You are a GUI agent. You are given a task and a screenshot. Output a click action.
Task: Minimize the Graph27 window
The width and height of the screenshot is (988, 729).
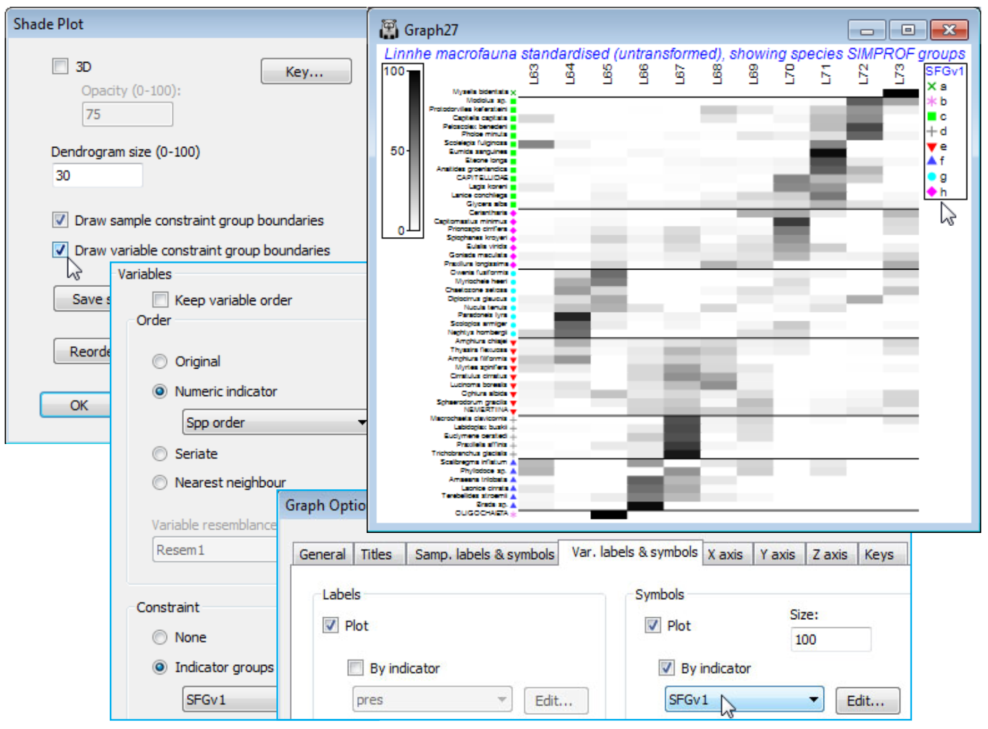pyautogui.click(x=867, y=30)
